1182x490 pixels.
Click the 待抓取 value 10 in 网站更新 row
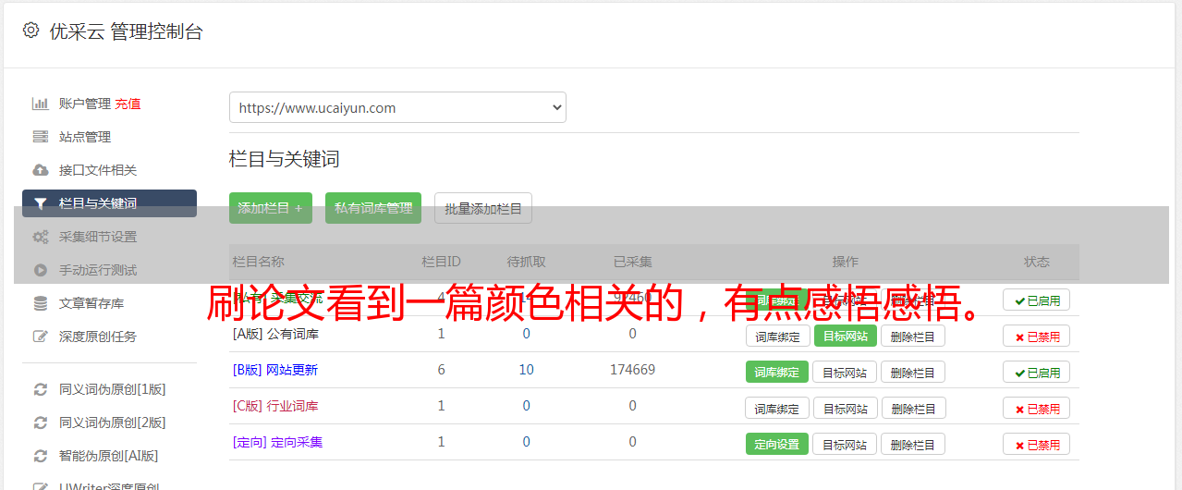(526, 370)
